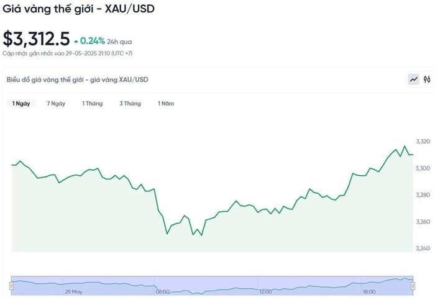The height and width of the screenshot is (300, 435).
Task: Switch to the candlestick chart icon
Action: pyautogui.click(x=427, y=80)
